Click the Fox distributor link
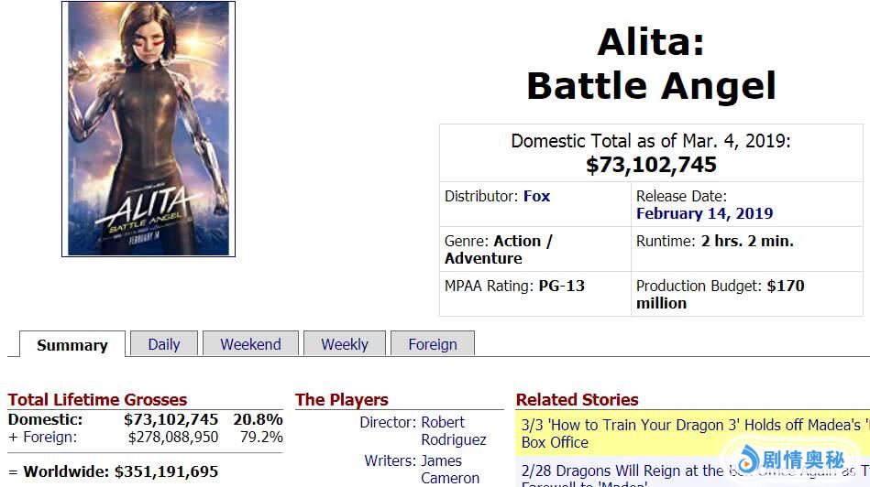870x487 pixels. pyautogui.click(x=536, y=196)
